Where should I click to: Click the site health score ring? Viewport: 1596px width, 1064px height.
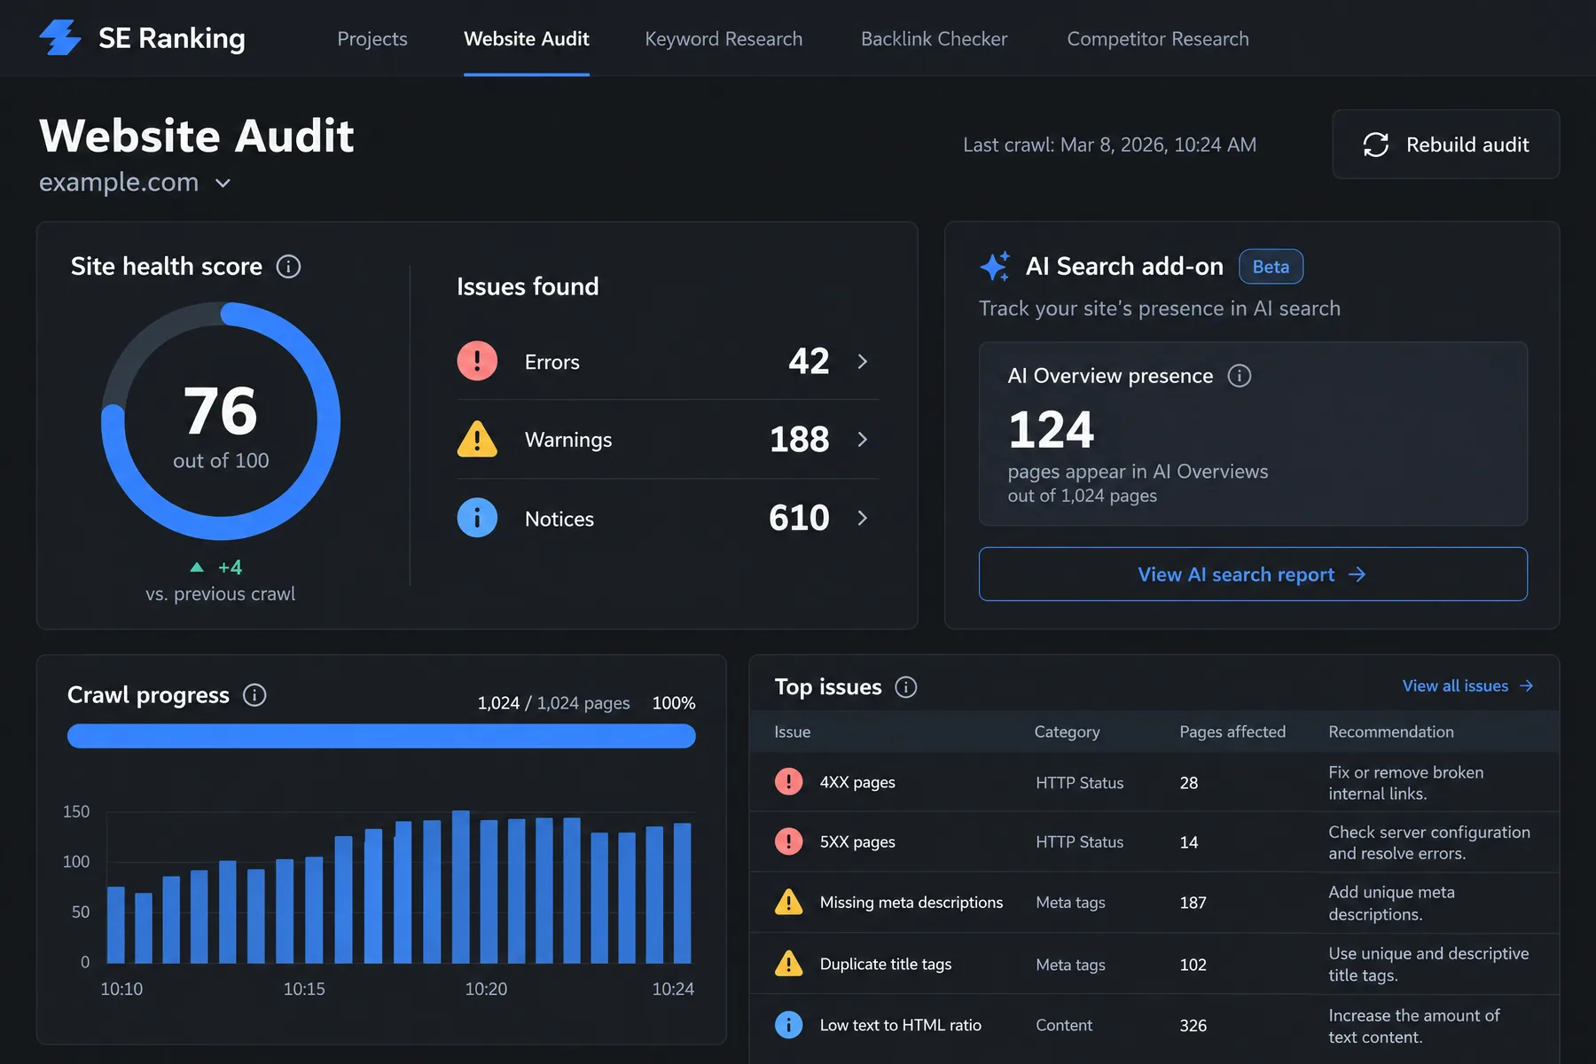coord(221,421)
